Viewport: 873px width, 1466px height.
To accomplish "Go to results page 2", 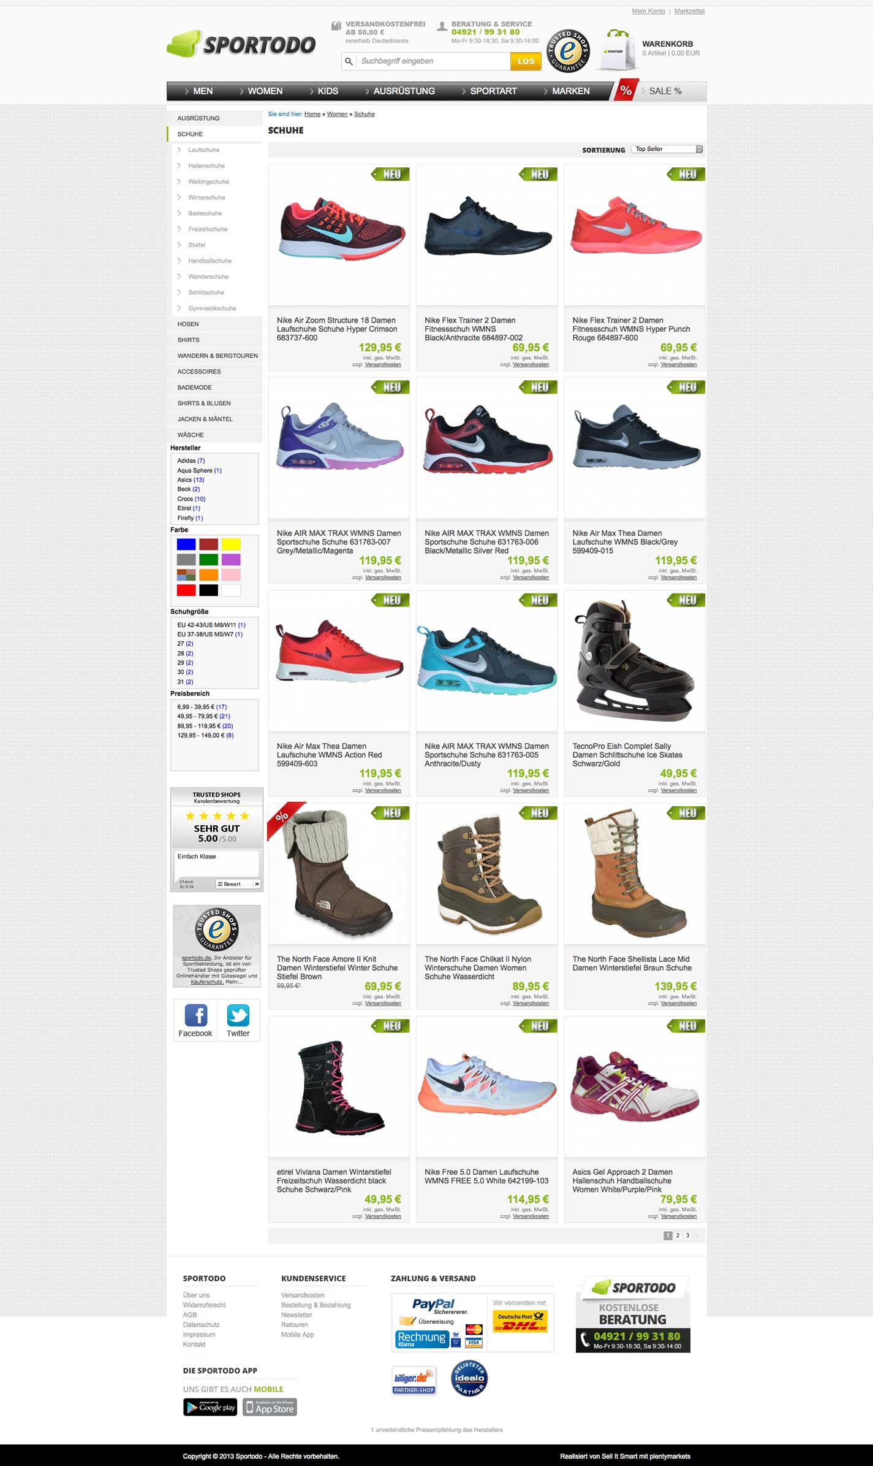I will (678, 1235).
